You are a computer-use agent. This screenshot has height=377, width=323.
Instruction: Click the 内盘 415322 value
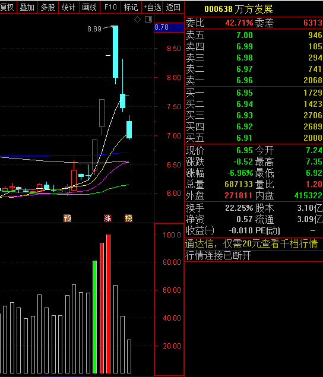(308, 195)
